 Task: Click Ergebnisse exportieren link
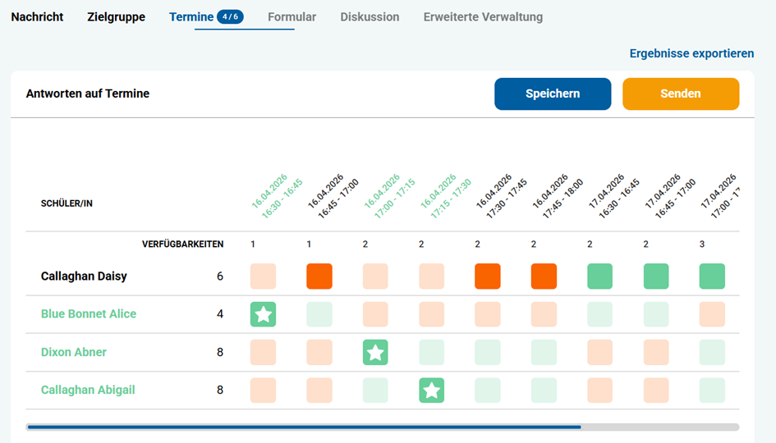(692, 53)
